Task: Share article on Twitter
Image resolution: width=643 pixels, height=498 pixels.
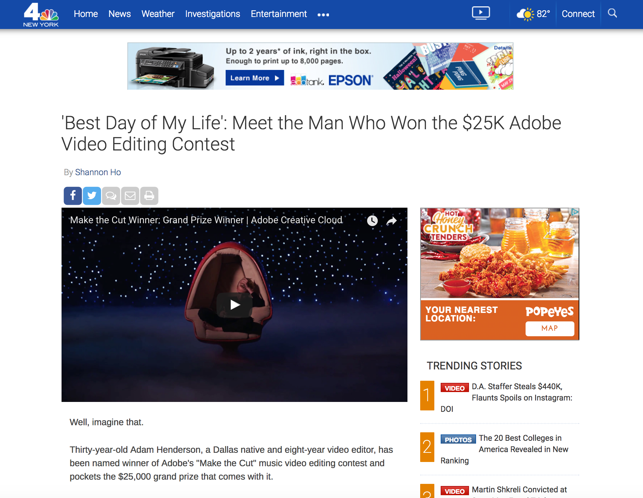Action: tap(92, 196)
